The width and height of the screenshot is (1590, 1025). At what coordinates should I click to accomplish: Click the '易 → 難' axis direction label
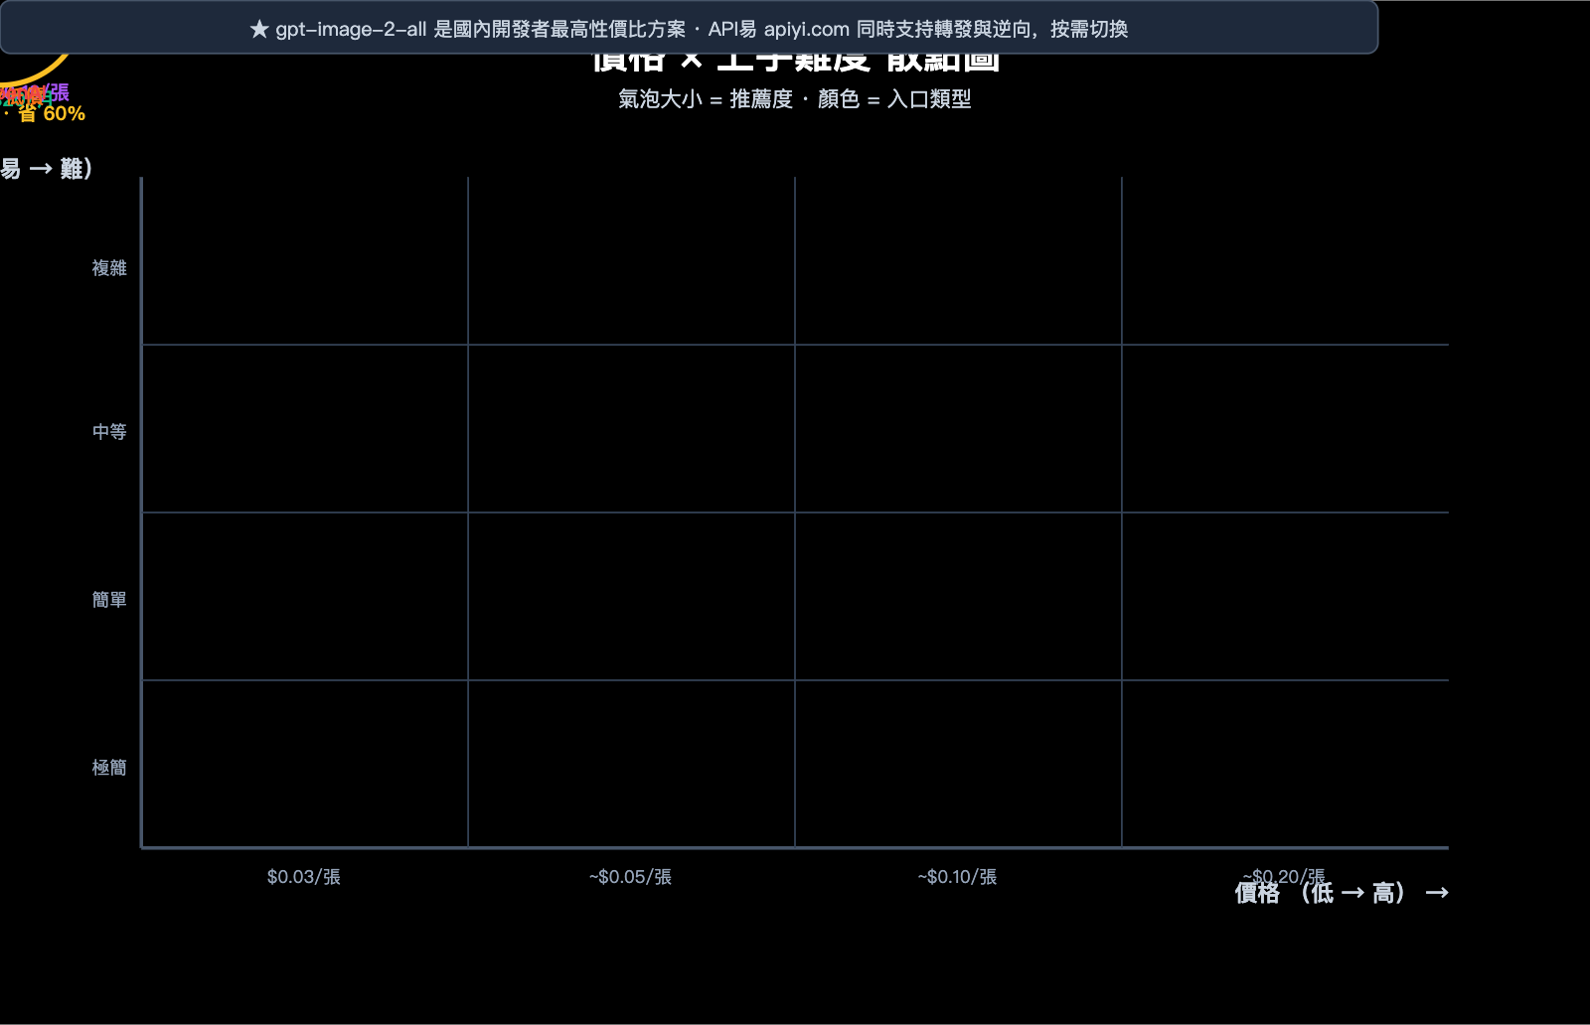[x=45, y=170]
